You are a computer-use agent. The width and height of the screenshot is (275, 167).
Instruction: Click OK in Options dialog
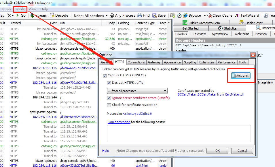point(217,151)
